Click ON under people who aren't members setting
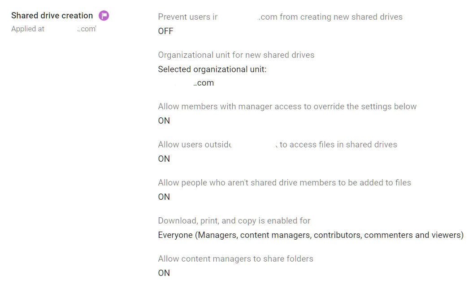The height and width of the screenshot is (284, 473). (163, 197)
